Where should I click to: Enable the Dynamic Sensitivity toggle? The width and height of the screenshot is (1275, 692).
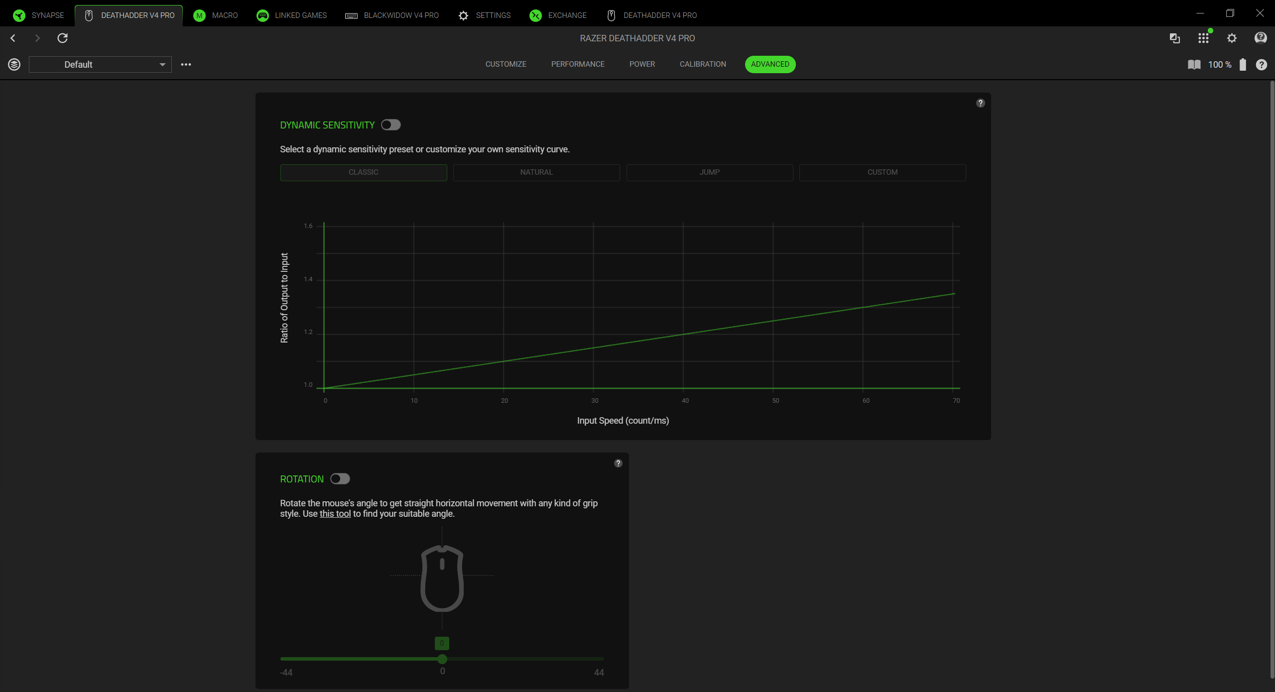[x=391, y=125]
